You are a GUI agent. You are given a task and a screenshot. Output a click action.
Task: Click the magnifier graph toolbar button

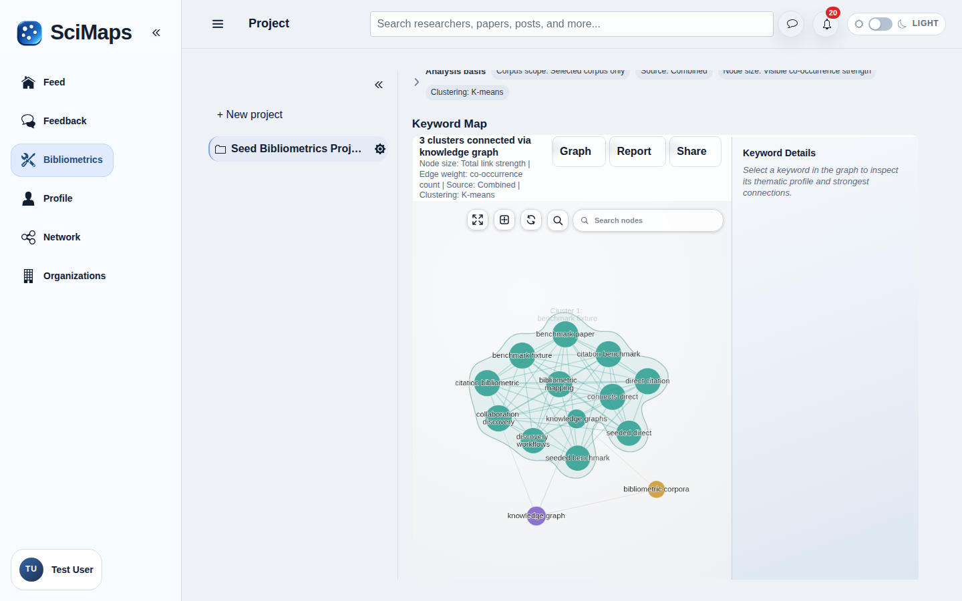click(x=558, y=220)
